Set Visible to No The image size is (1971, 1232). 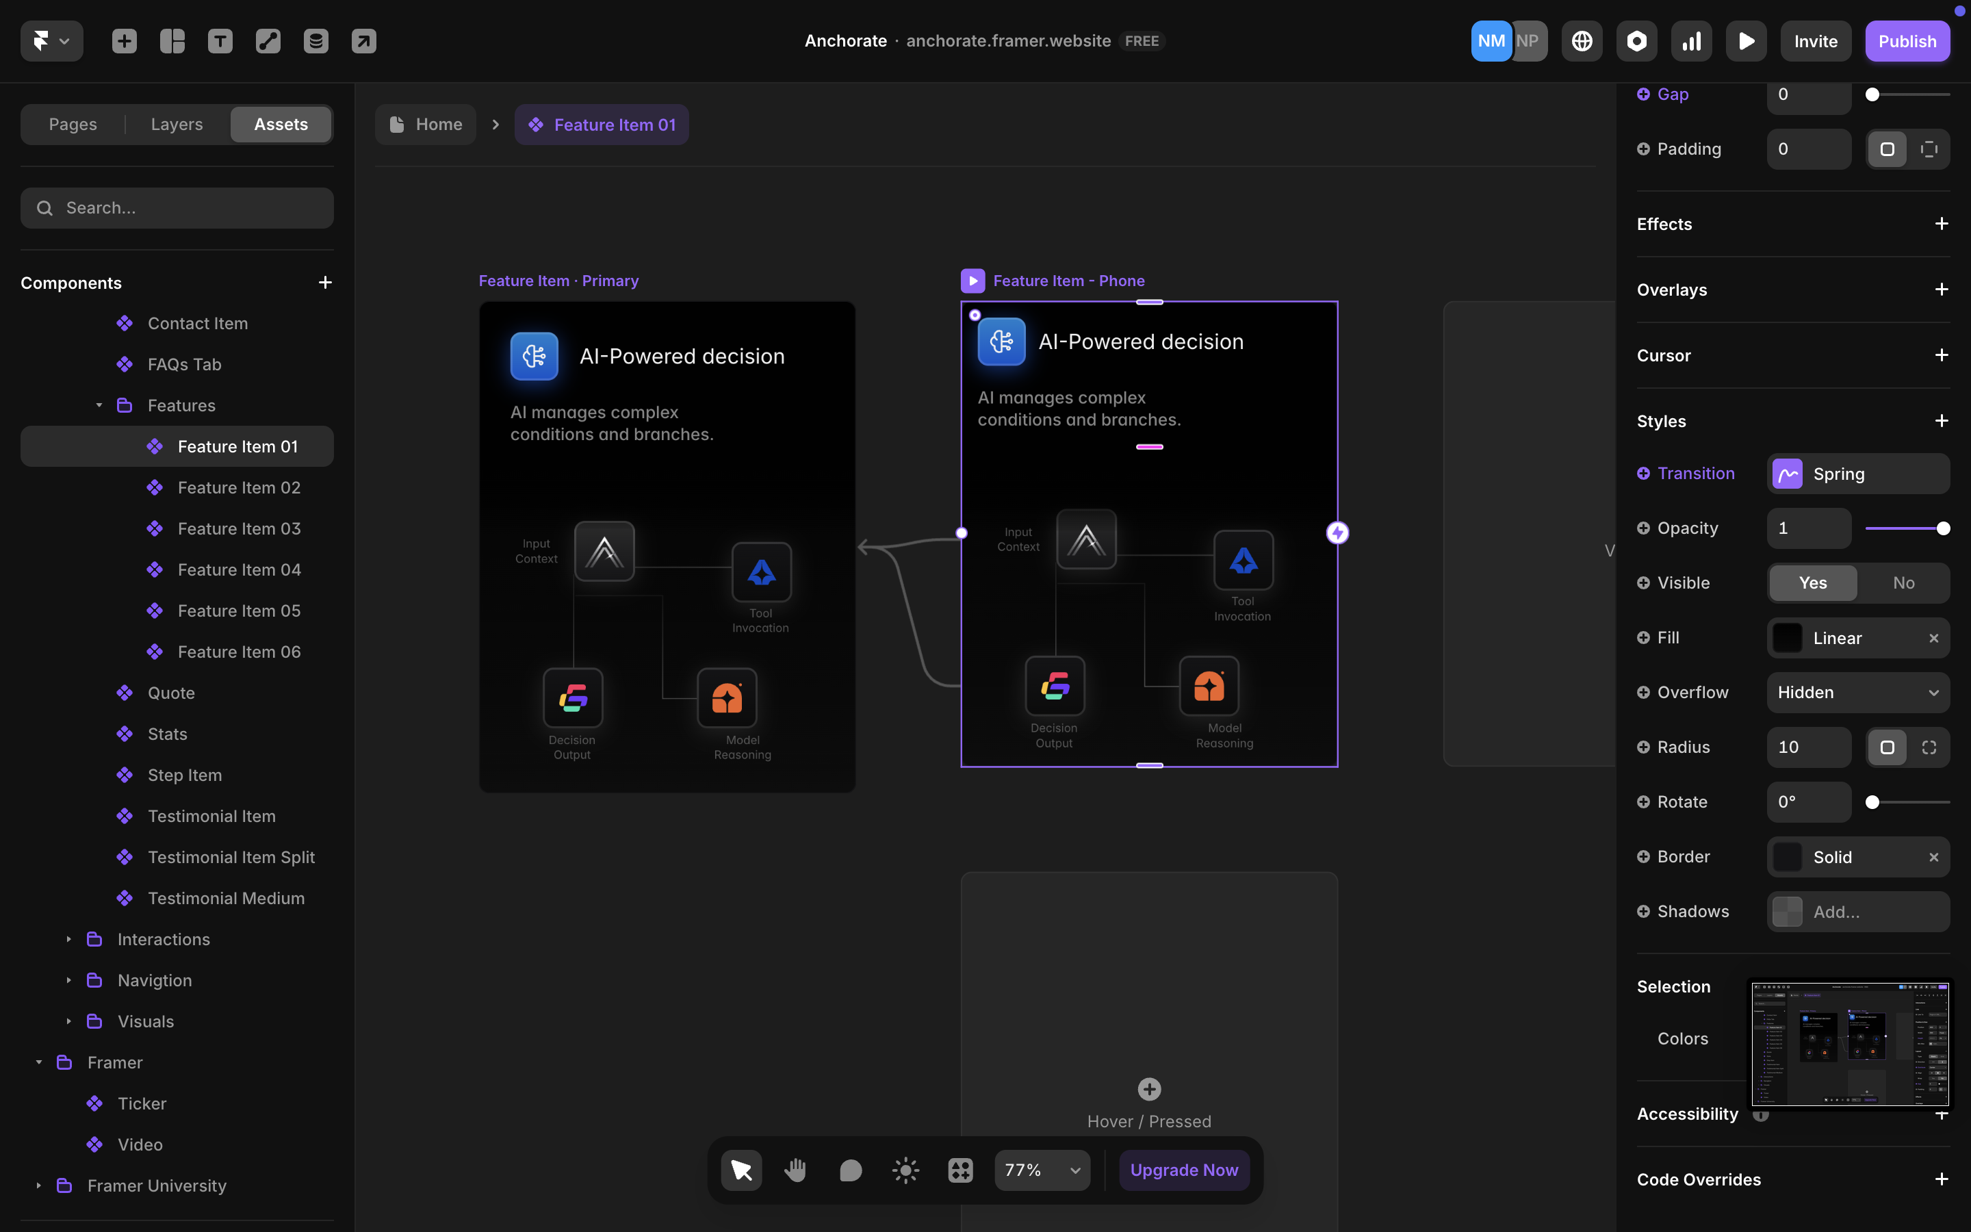1903,582
